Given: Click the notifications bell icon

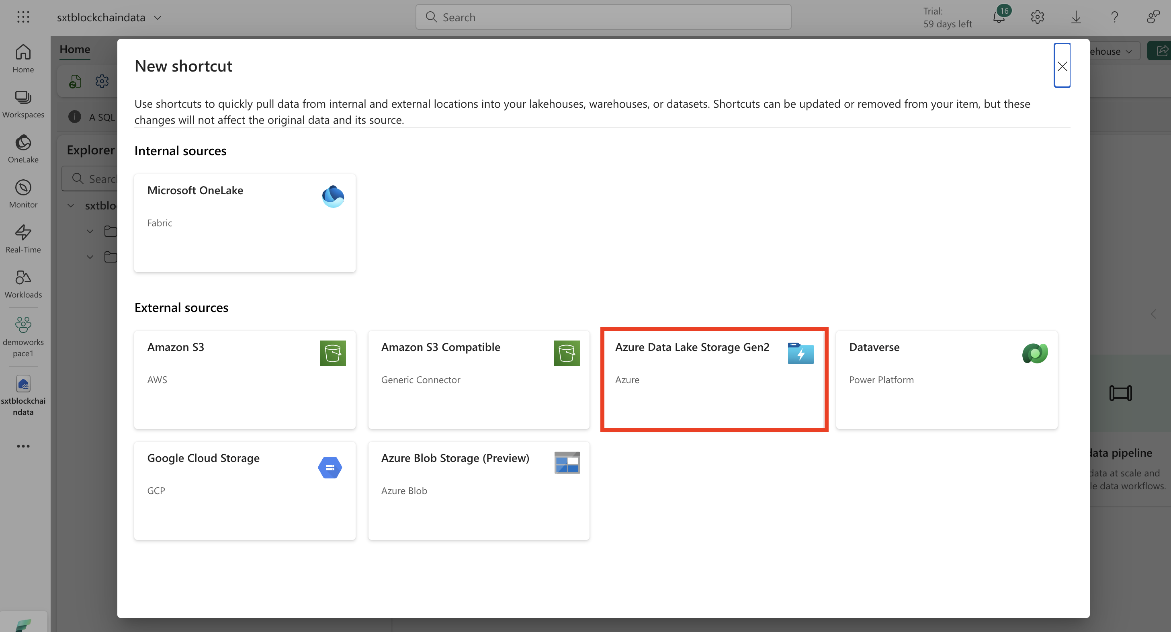Looking at the screenshot, I should (x=999, y=17).
